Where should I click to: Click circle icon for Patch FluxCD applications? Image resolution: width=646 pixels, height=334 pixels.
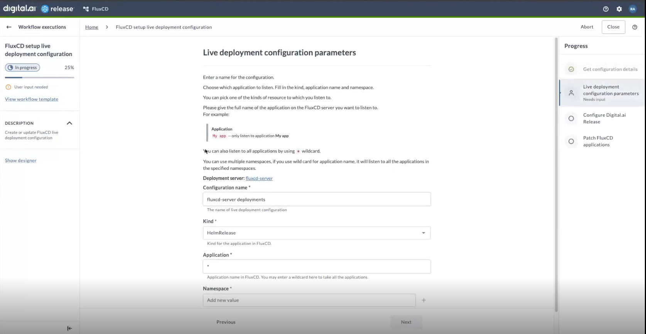(571, 141)
